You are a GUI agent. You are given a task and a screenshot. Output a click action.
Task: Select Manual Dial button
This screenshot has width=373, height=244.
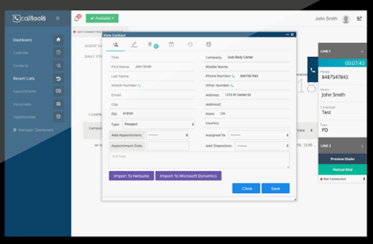pos(343,169)
